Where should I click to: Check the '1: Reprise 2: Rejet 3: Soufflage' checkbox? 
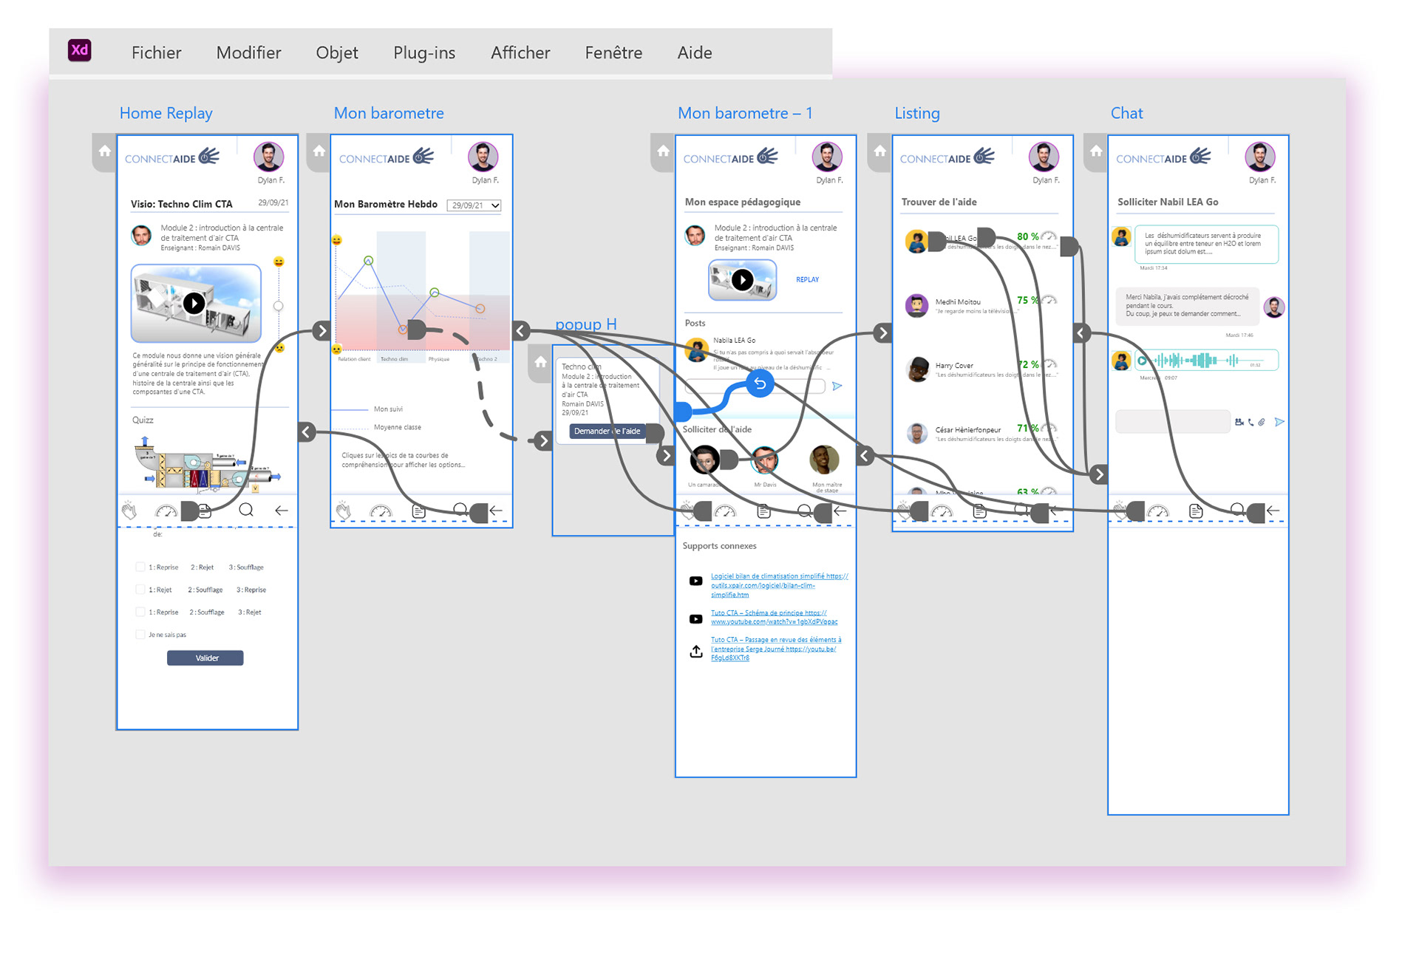[x=140, y=567]
